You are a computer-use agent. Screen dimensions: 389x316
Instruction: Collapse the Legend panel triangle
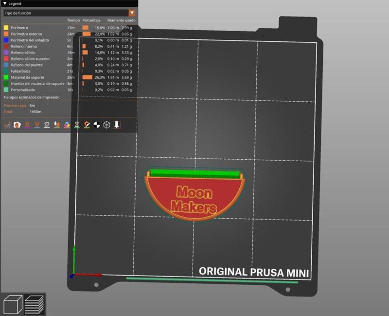[5, 3]
